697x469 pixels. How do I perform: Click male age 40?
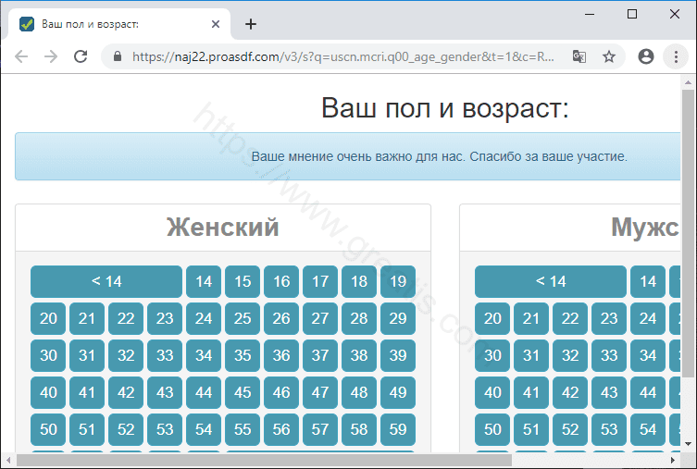tap(492, 392)
